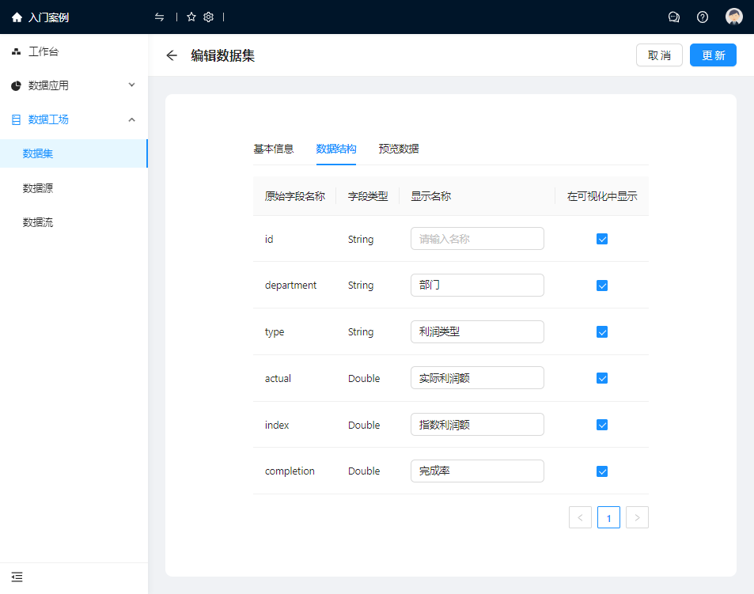Open the settings gear icon
Screen dimensions: 754x594
pyautogui.click(x=208, y=17)
